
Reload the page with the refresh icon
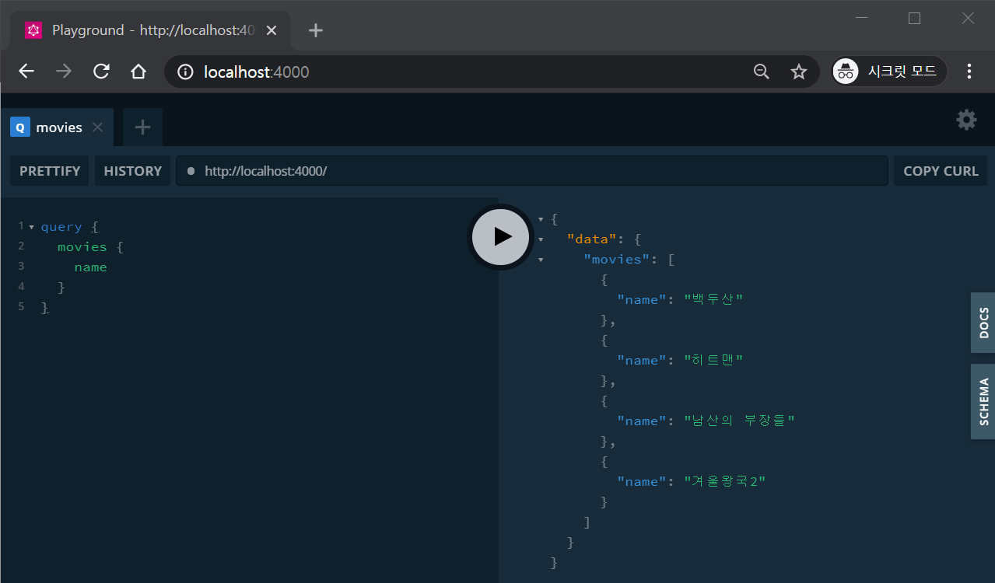pos(100,71)
